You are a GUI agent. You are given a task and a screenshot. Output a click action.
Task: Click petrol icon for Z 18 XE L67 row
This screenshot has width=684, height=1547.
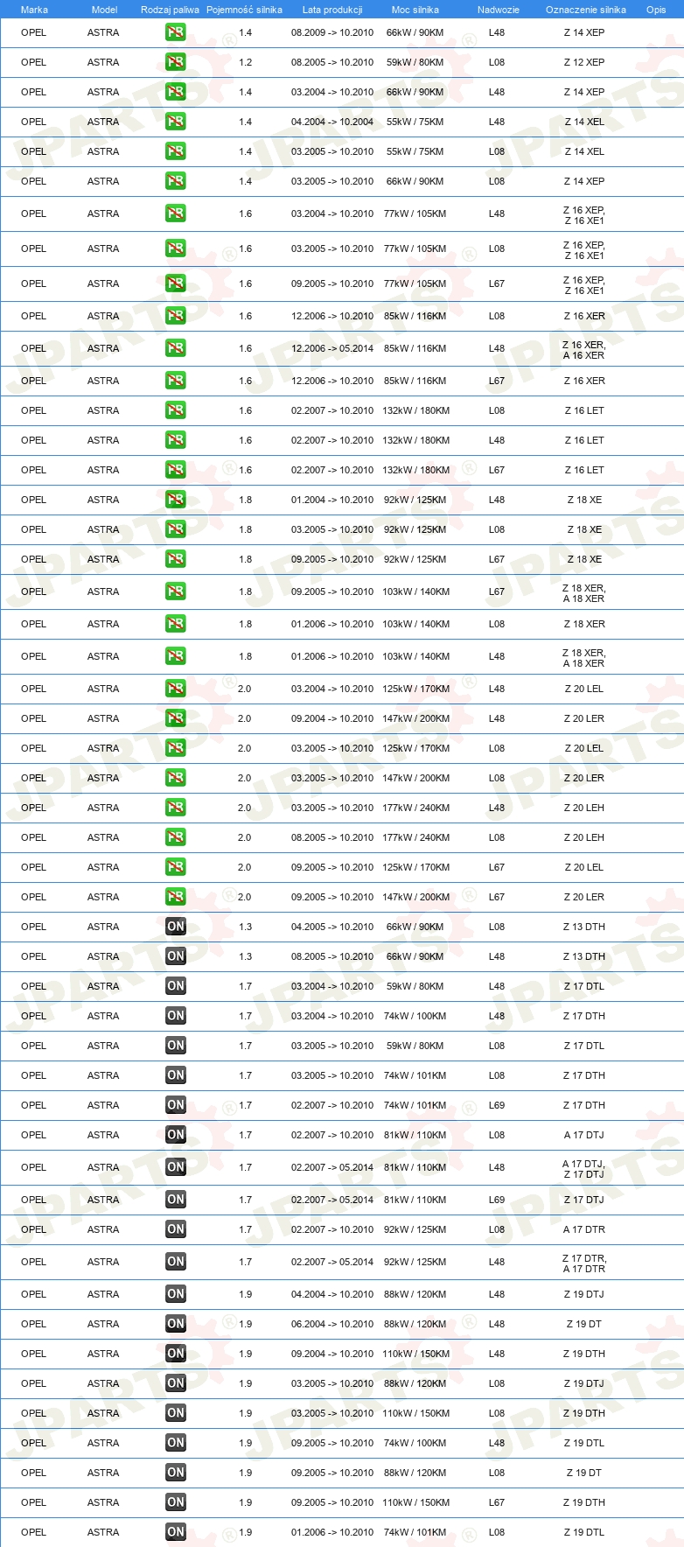coord(176,559)
